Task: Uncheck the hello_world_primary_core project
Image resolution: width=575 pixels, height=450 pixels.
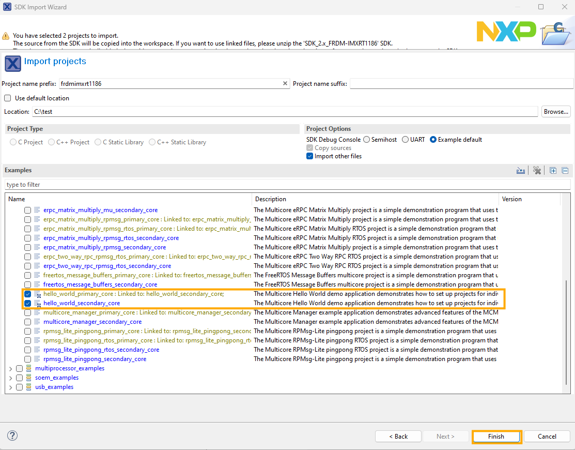Action: (x=28, y=294)
